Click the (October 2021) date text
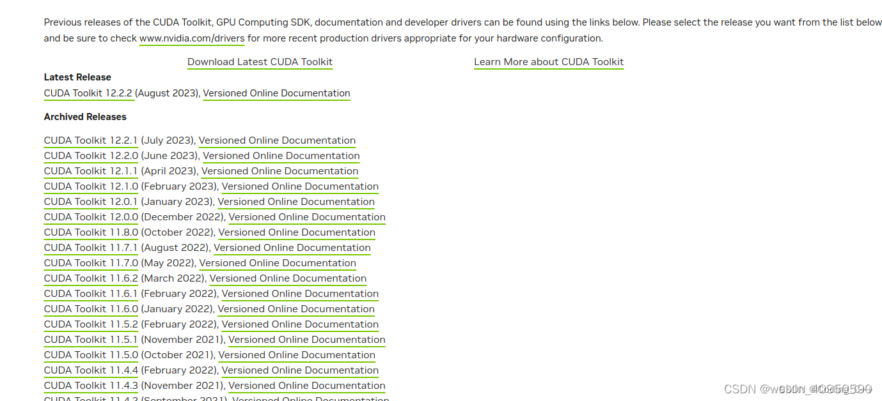This screenshot has width=882, height=401. (x=178, y=355)
